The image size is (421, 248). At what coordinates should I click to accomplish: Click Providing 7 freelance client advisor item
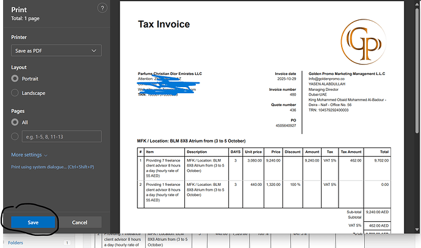pos(164,168)
